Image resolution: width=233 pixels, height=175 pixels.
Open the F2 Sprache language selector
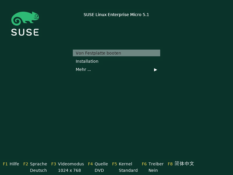(35, 164)
